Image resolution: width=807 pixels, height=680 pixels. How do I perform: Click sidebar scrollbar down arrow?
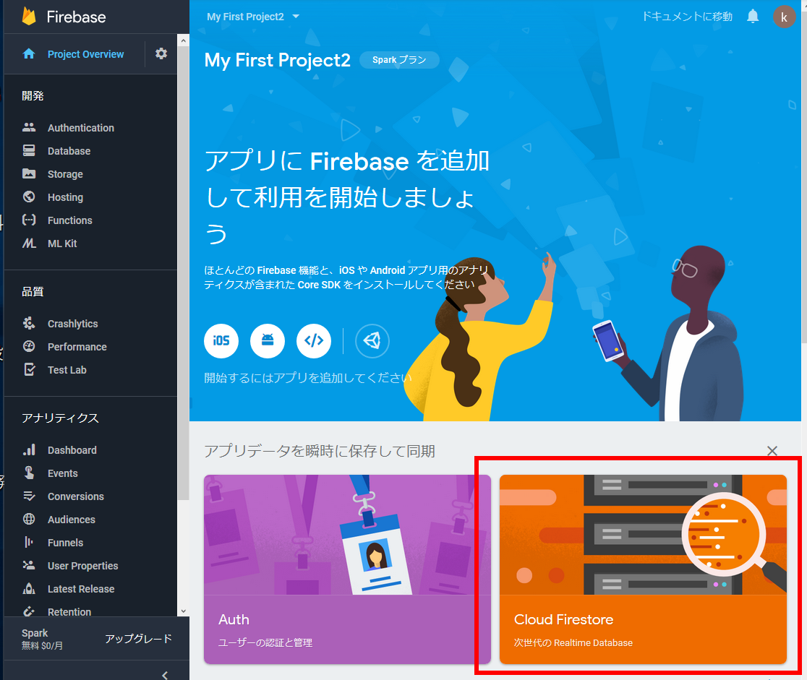point(183,611)
